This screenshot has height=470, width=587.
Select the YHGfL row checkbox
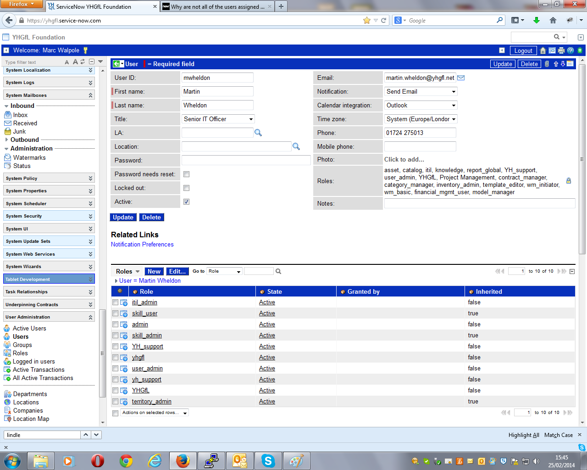[x=115, y=390]
